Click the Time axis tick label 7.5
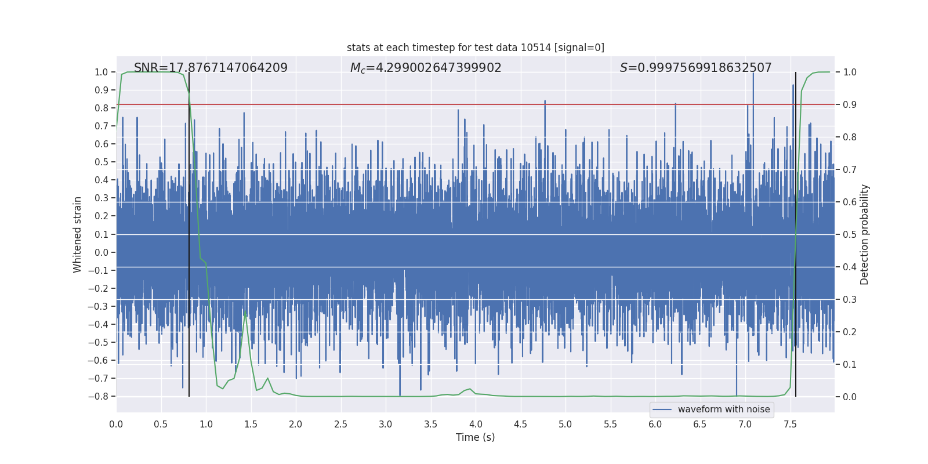The height and width of the screenshot is (464, 928). [790, 424]
